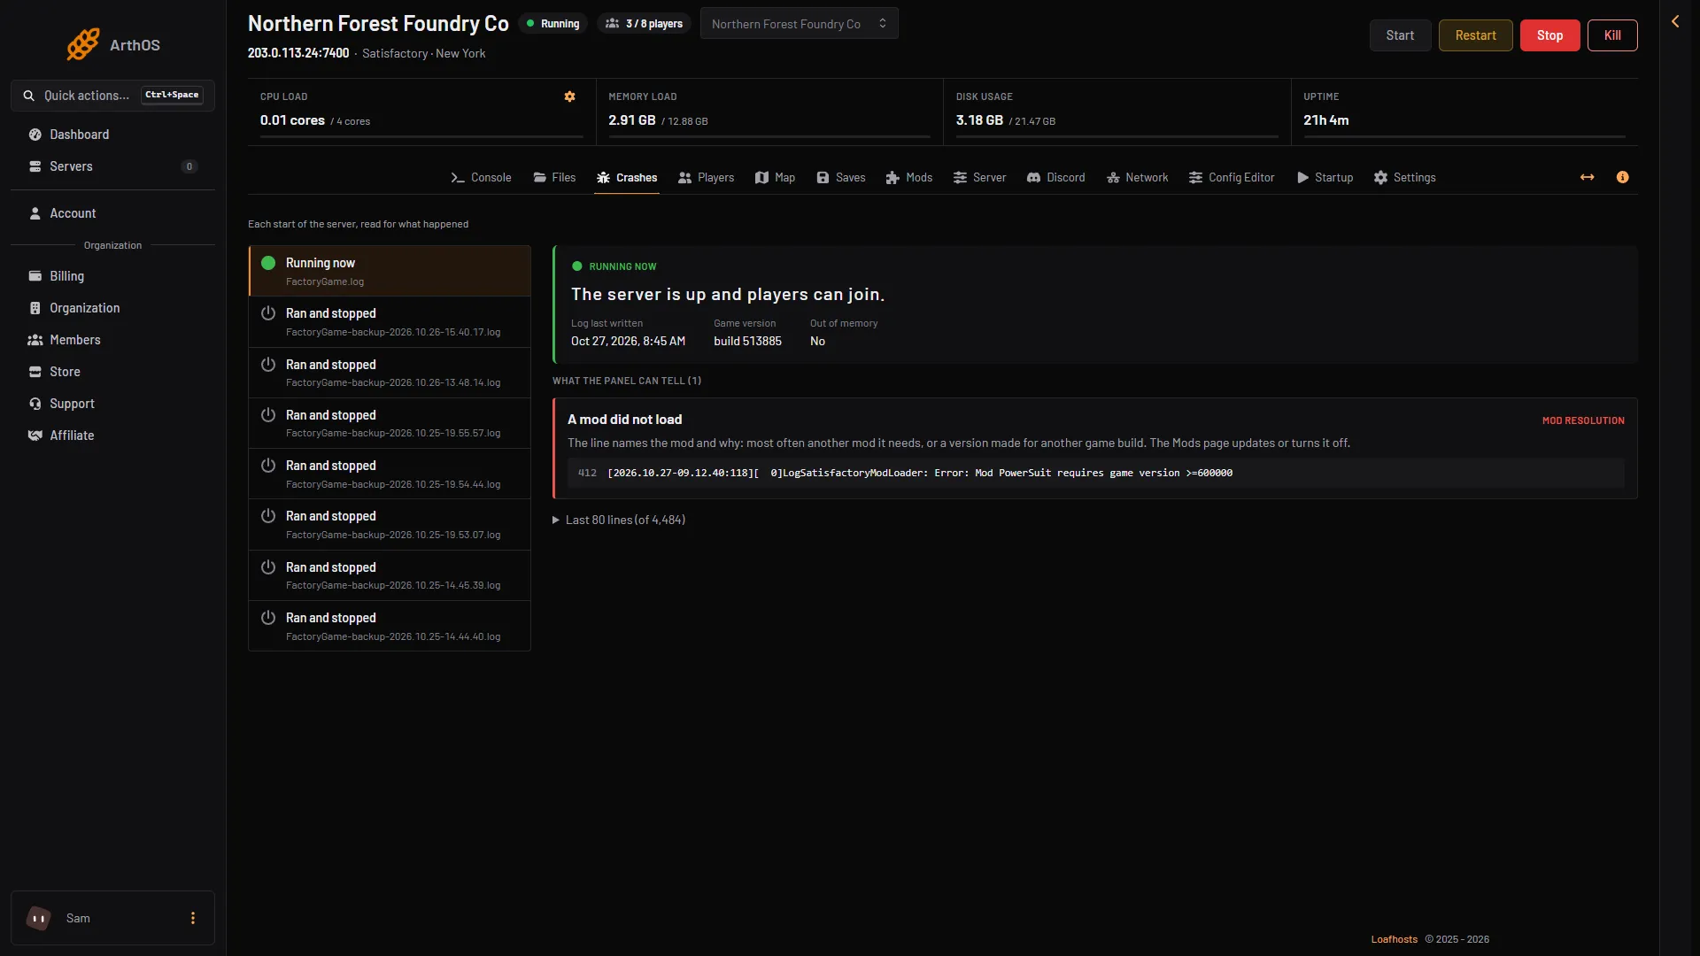
Task: Switch to the Players tab
Action: pos(706,178)
